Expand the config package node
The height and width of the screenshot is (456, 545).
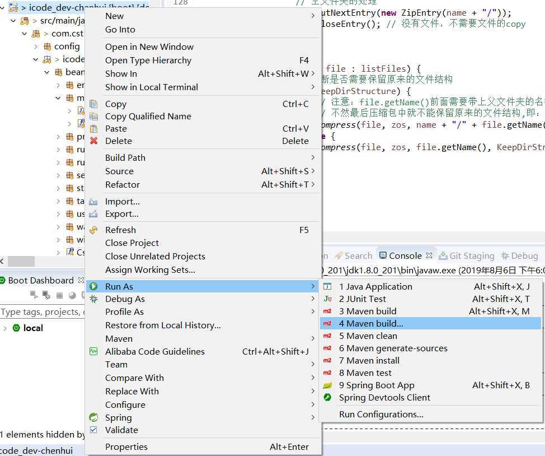36,46
